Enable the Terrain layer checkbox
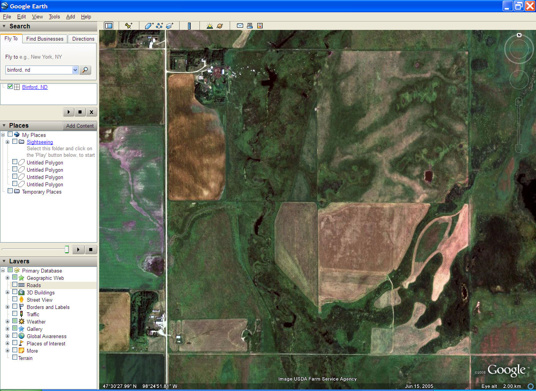 pos(15,358)
